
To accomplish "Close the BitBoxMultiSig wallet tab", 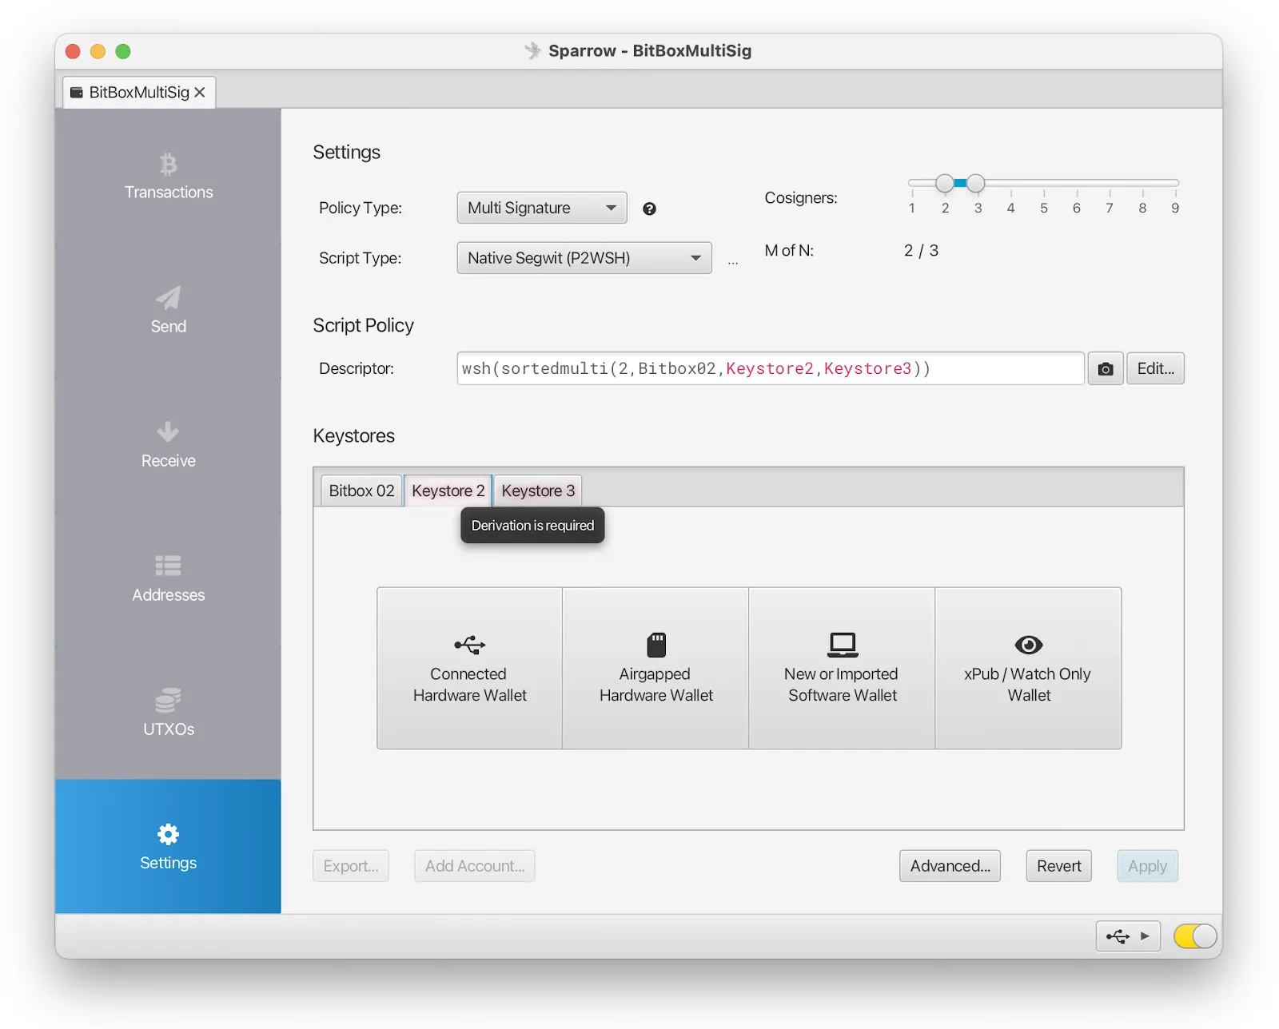I will [200, 92].
